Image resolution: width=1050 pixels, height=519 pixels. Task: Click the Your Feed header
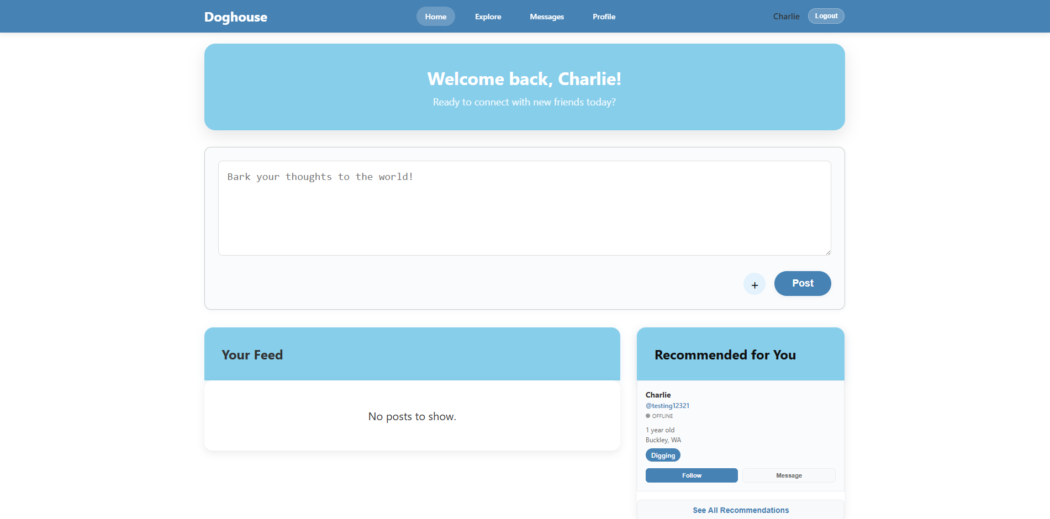pos(252,355)
